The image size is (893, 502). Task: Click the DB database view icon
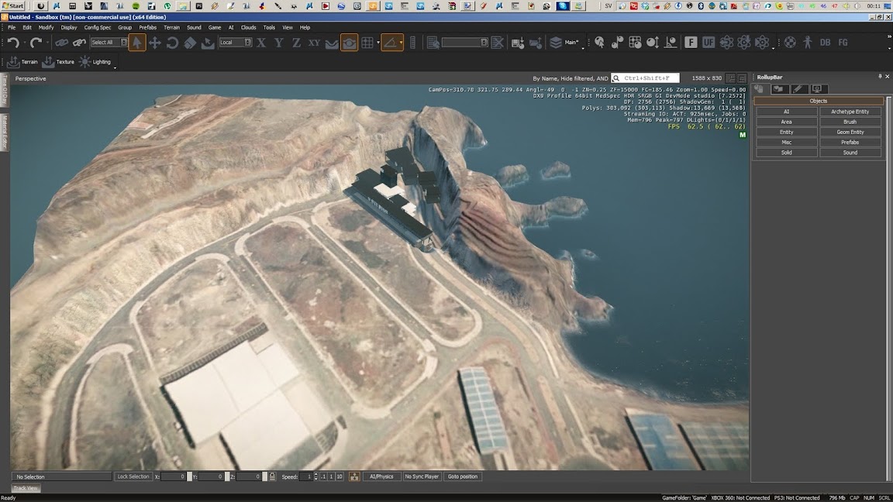[825, 43]
